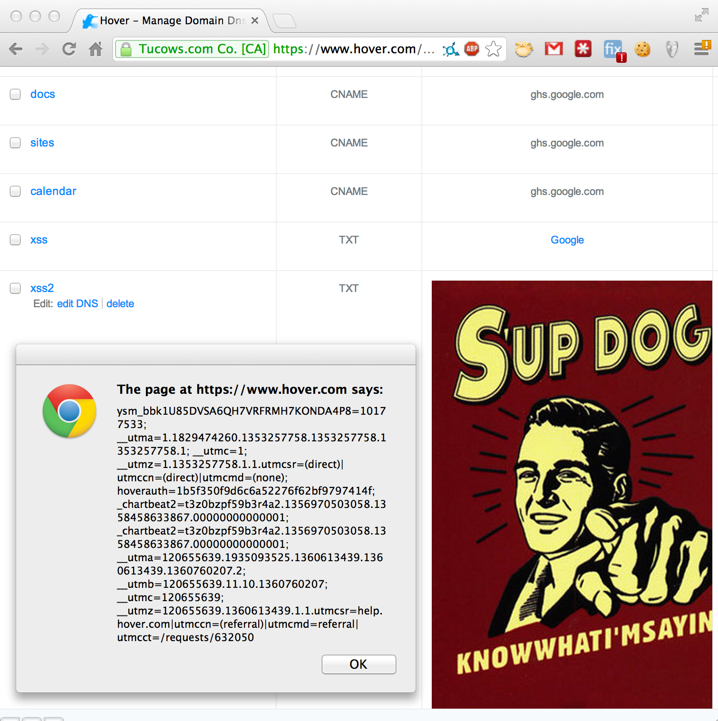Viewport: 718px width, 721px height.
Task: Open the Gmail extension icon
Action: pos(553,49)
